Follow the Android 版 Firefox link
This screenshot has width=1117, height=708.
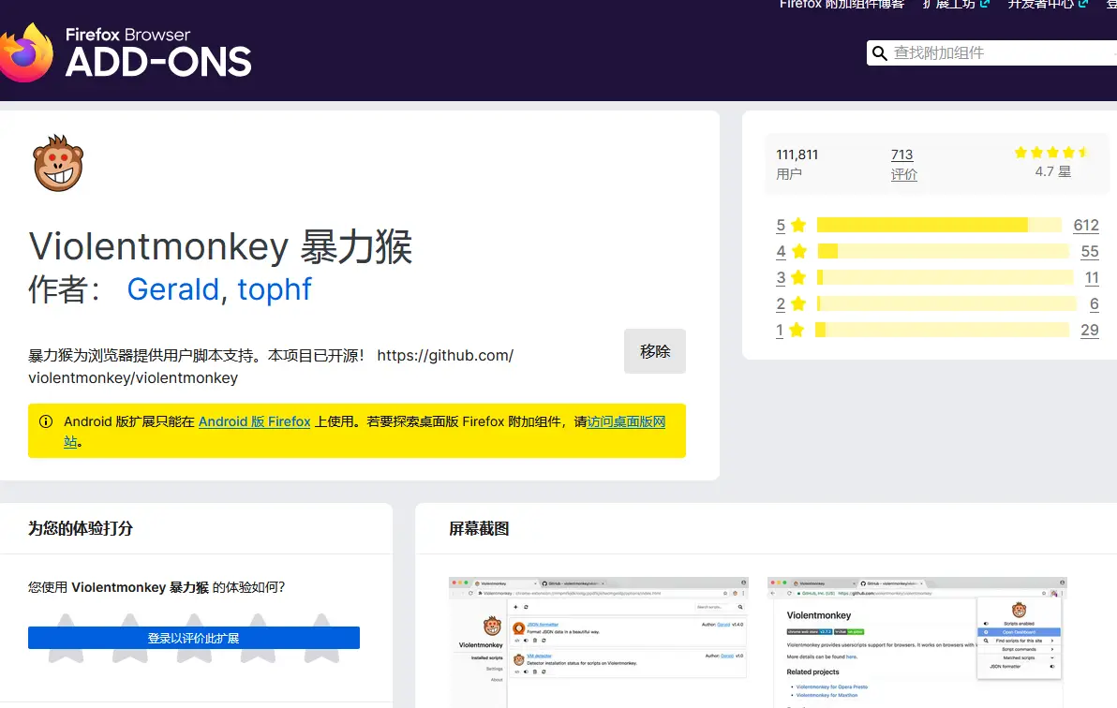click(x=254, y=421)
